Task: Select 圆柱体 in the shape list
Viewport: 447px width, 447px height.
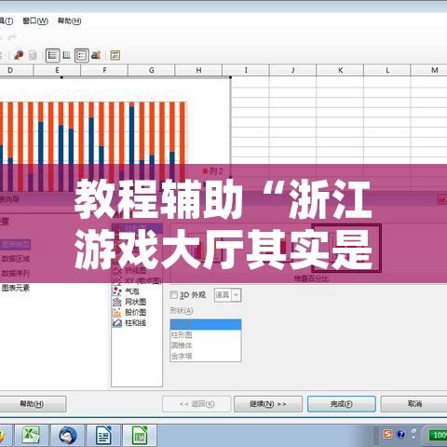Action: tap(206, 335)
